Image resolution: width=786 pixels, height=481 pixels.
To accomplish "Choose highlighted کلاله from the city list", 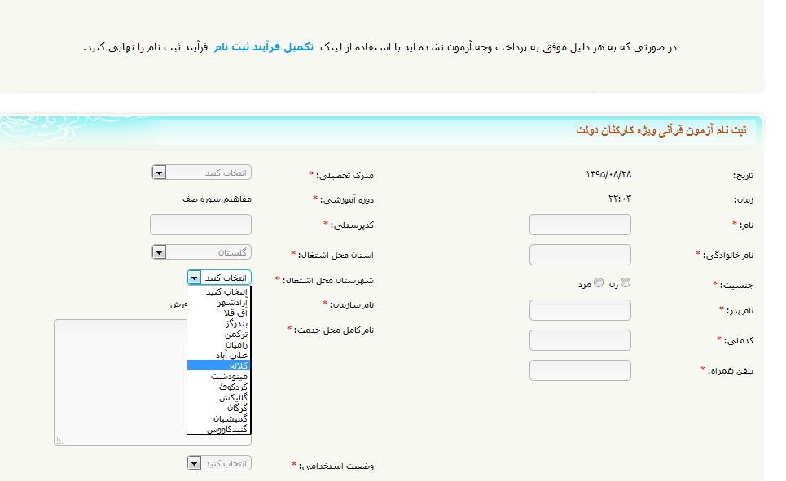I will click(x=218, y=365).
